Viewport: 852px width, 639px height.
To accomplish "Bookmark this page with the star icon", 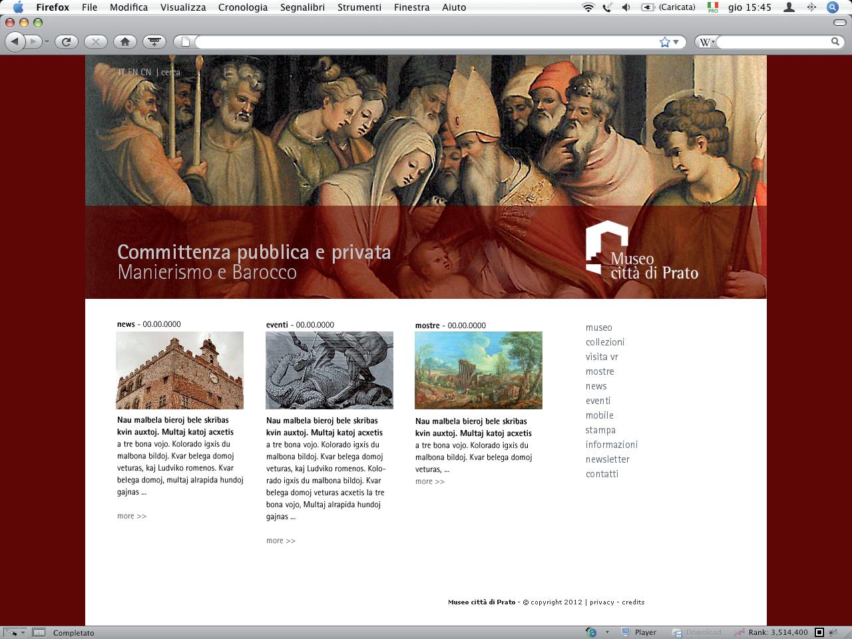I will (x=664, y=42).
